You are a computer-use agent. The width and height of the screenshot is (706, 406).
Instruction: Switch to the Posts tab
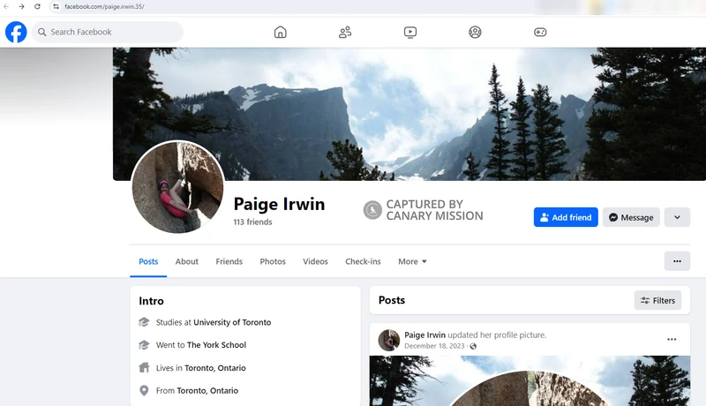[x=148, y=261]
